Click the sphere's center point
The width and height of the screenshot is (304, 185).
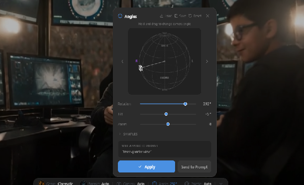coord(165,61)
